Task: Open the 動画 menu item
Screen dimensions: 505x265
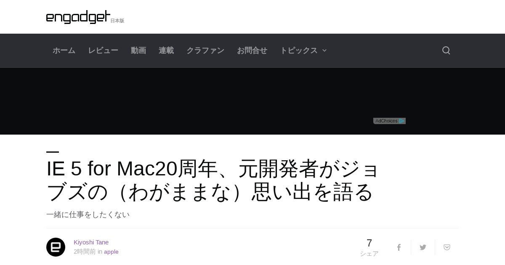Action: click(138, 50)
